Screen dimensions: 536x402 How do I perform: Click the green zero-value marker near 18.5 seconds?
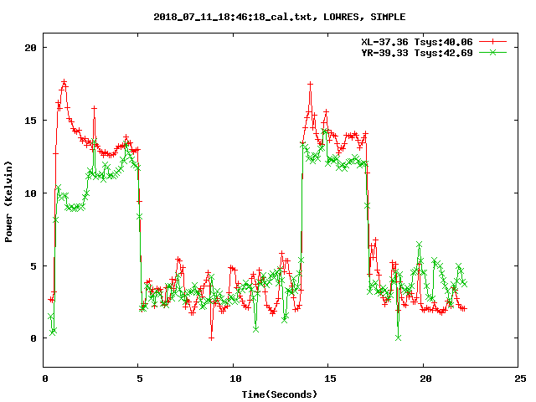pos(398,338)
